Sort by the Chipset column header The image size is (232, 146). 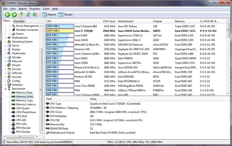click(x=162, y=21)
